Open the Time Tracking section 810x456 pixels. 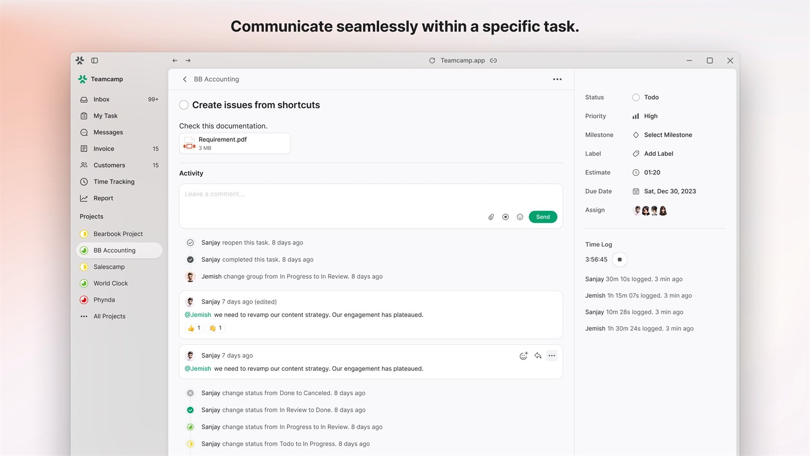click(x=113, y=181)
